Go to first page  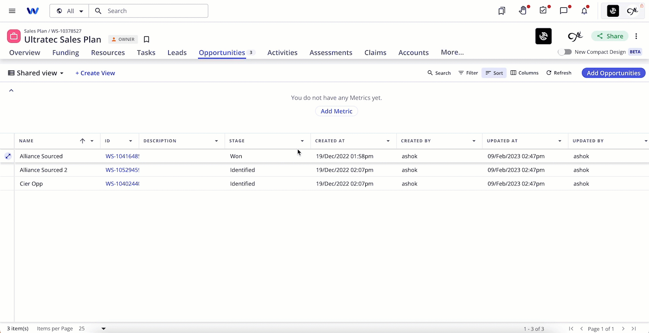click(571, 329)
